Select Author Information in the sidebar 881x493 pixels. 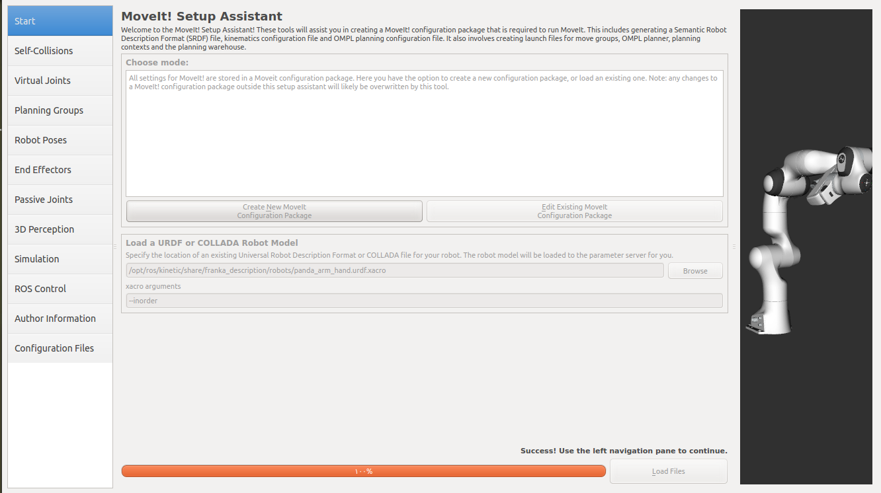(60, 319)
